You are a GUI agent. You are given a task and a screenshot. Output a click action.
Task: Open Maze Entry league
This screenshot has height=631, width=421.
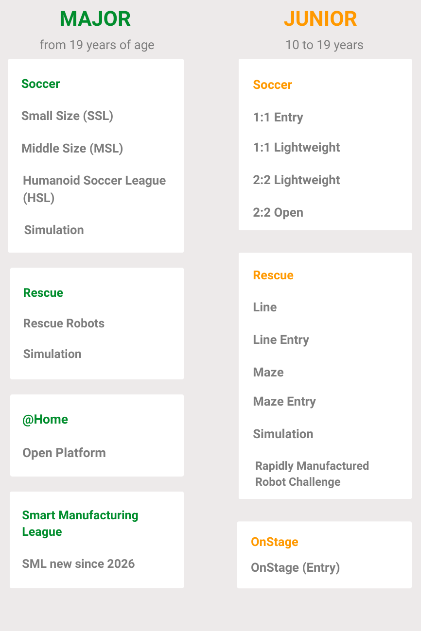(x=284, y=402)
